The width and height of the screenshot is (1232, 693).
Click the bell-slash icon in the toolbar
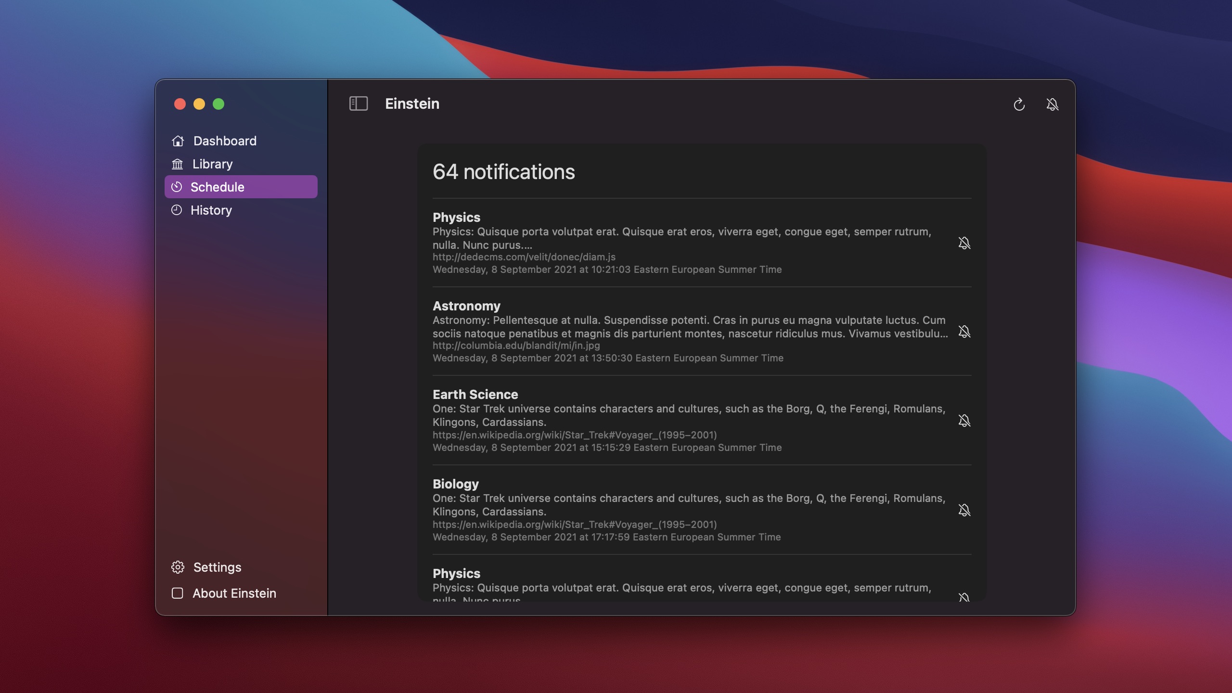click(1052, 104)
